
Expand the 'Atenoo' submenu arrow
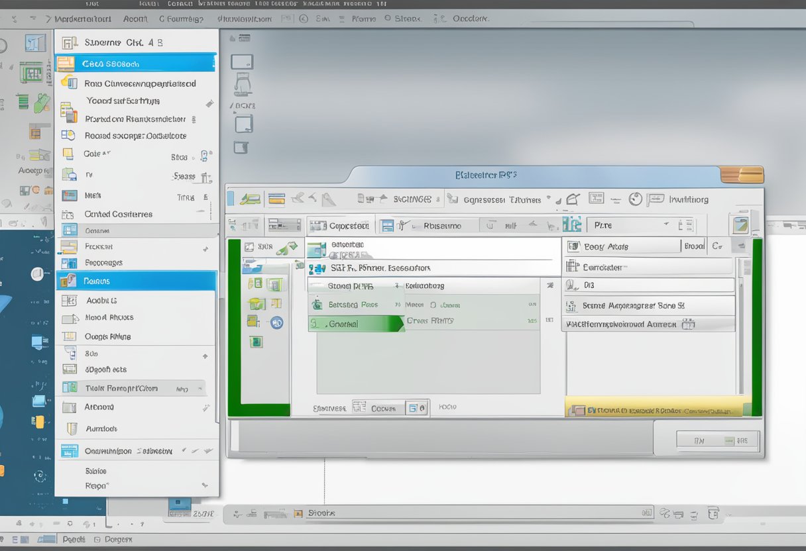pos(207,408)
